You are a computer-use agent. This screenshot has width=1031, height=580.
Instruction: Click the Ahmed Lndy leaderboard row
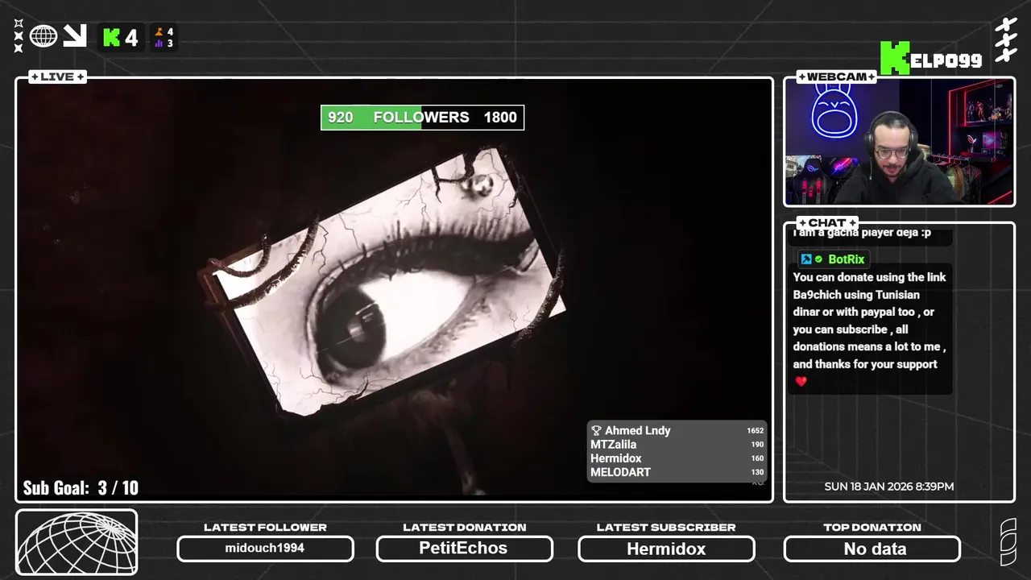pyautogui.click(x=677, y=431)
